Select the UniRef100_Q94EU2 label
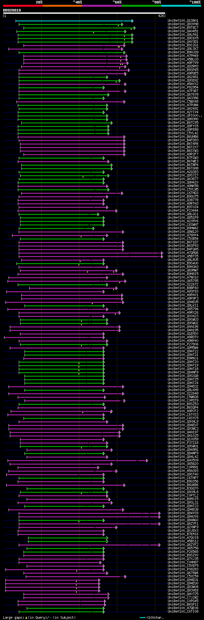The width and height of the screenshot is (204, 620). (x=183, y=387)
